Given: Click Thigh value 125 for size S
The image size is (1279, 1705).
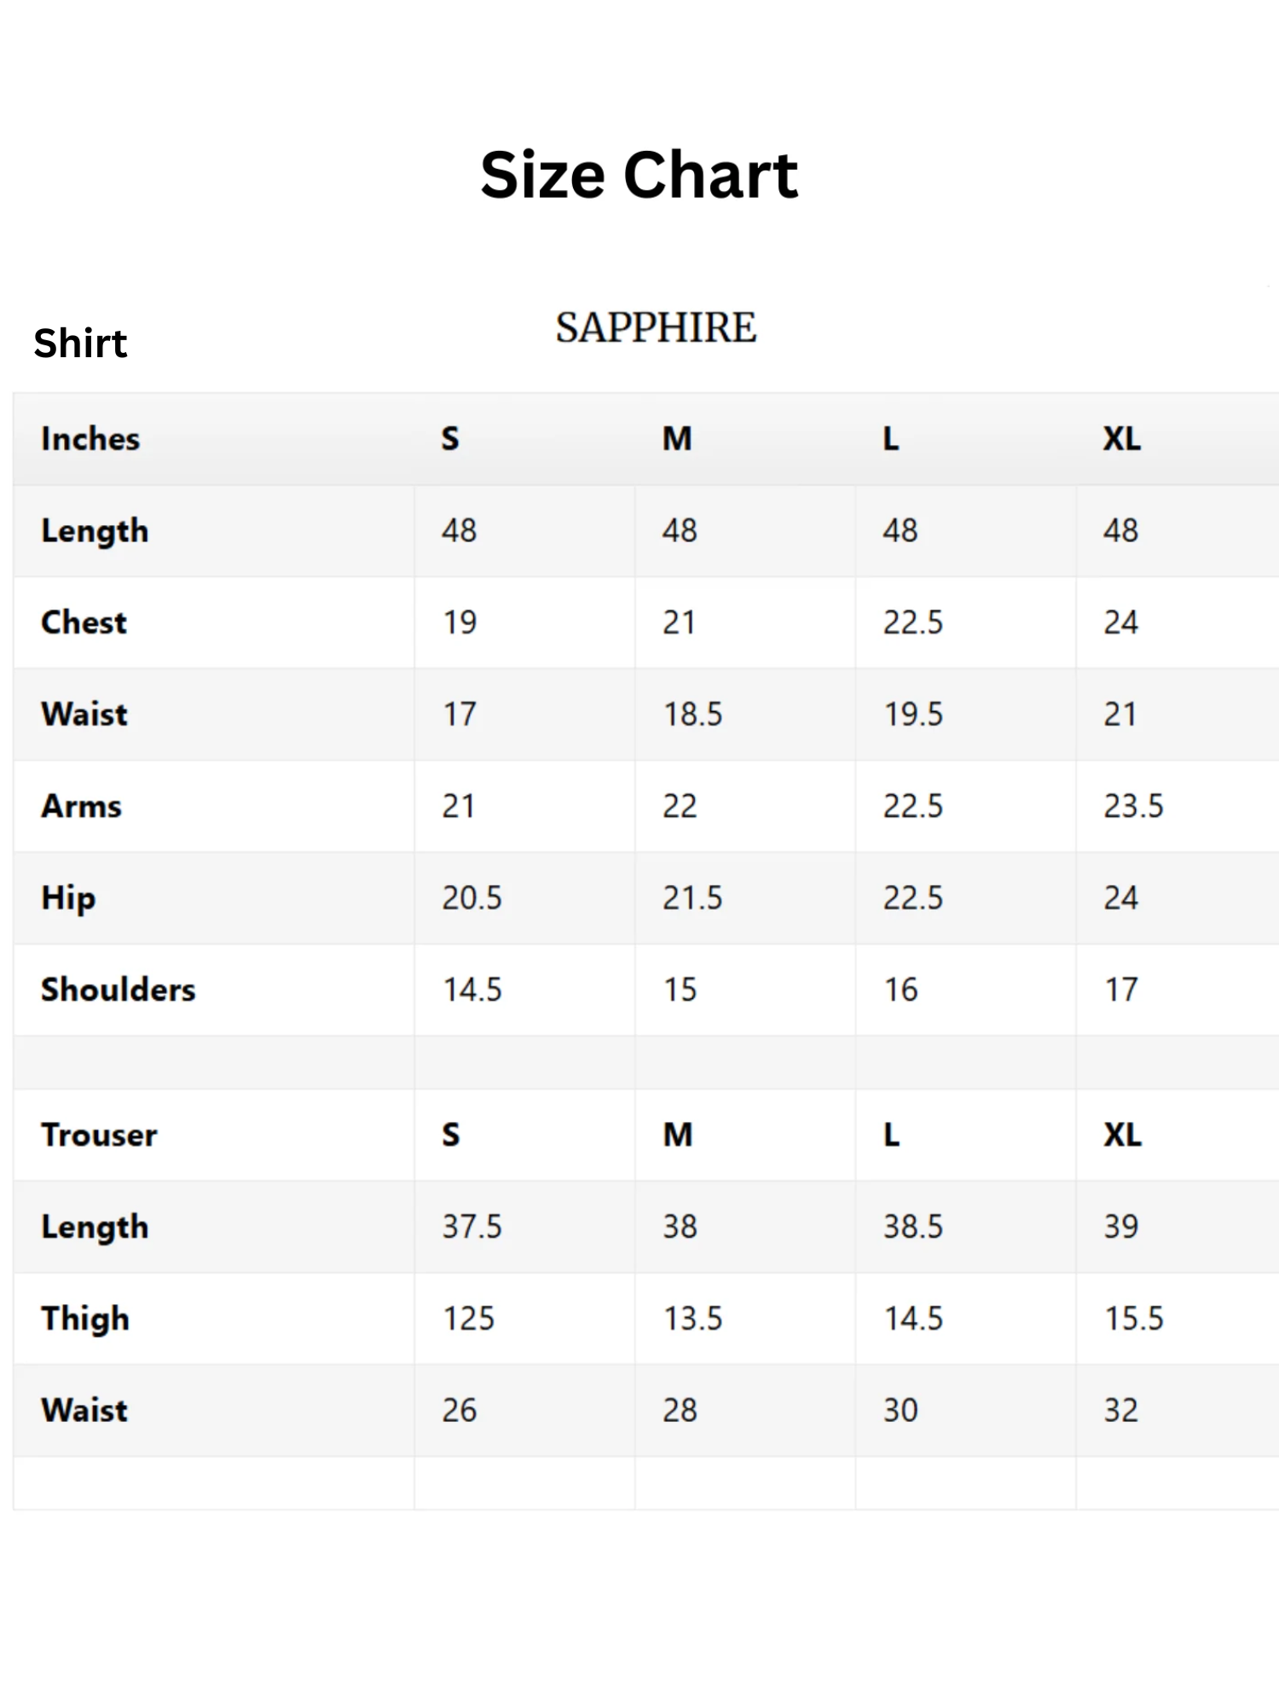Looking at the screenshot, I should pos(468,1319).
